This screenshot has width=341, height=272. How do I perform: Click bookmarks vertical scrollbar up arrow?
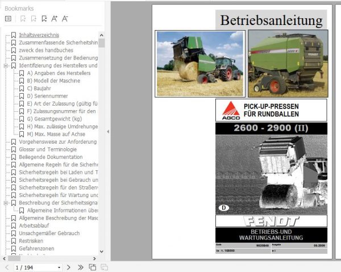click(102, 35)
